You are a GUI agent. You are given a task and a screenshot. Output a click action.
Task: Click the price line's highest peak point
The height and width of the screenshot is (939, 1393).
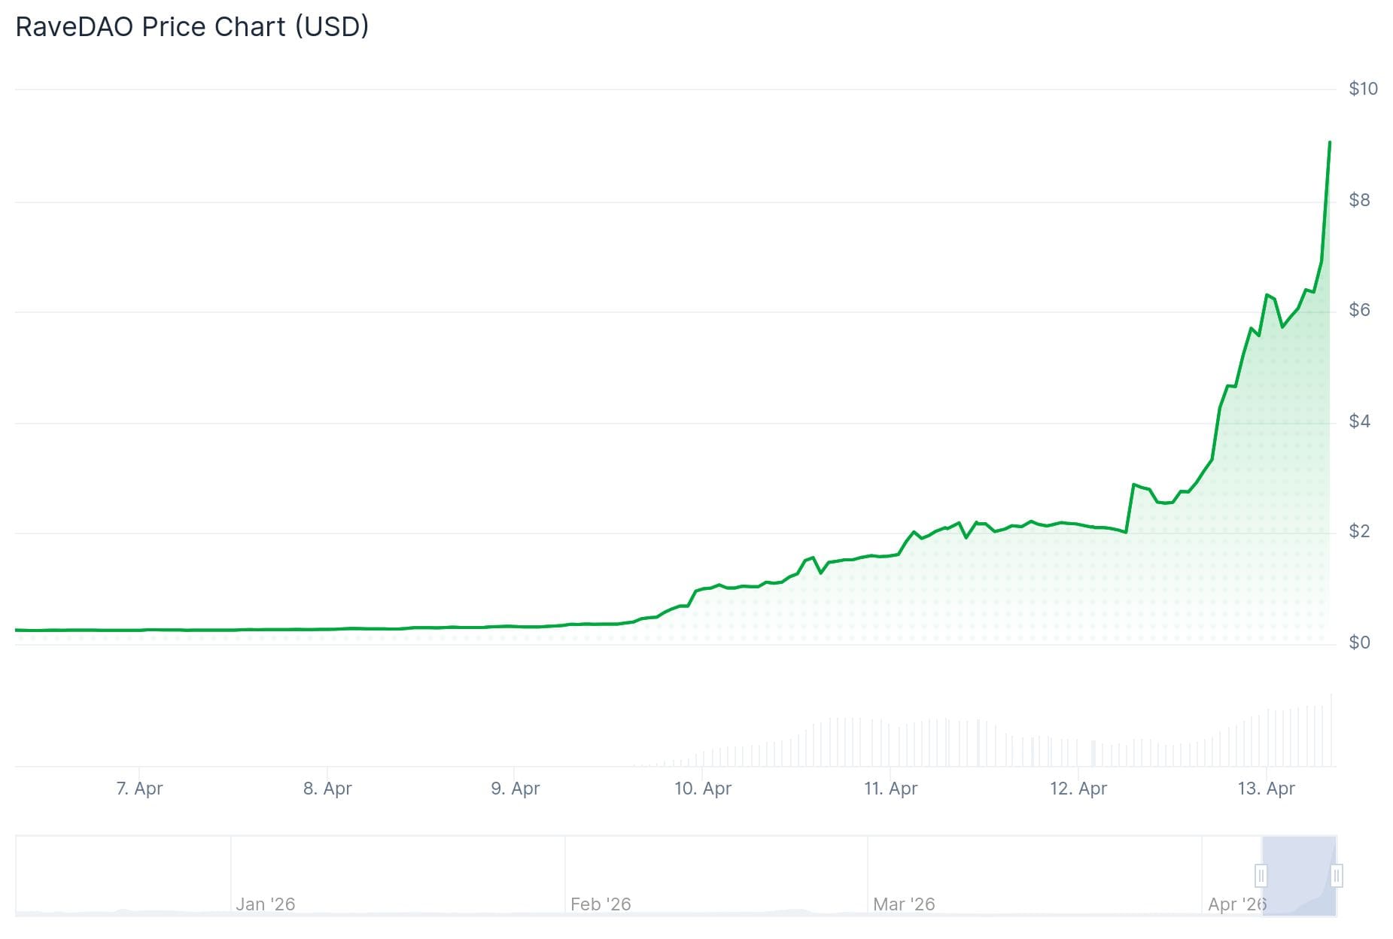(x=1330, y=141)
